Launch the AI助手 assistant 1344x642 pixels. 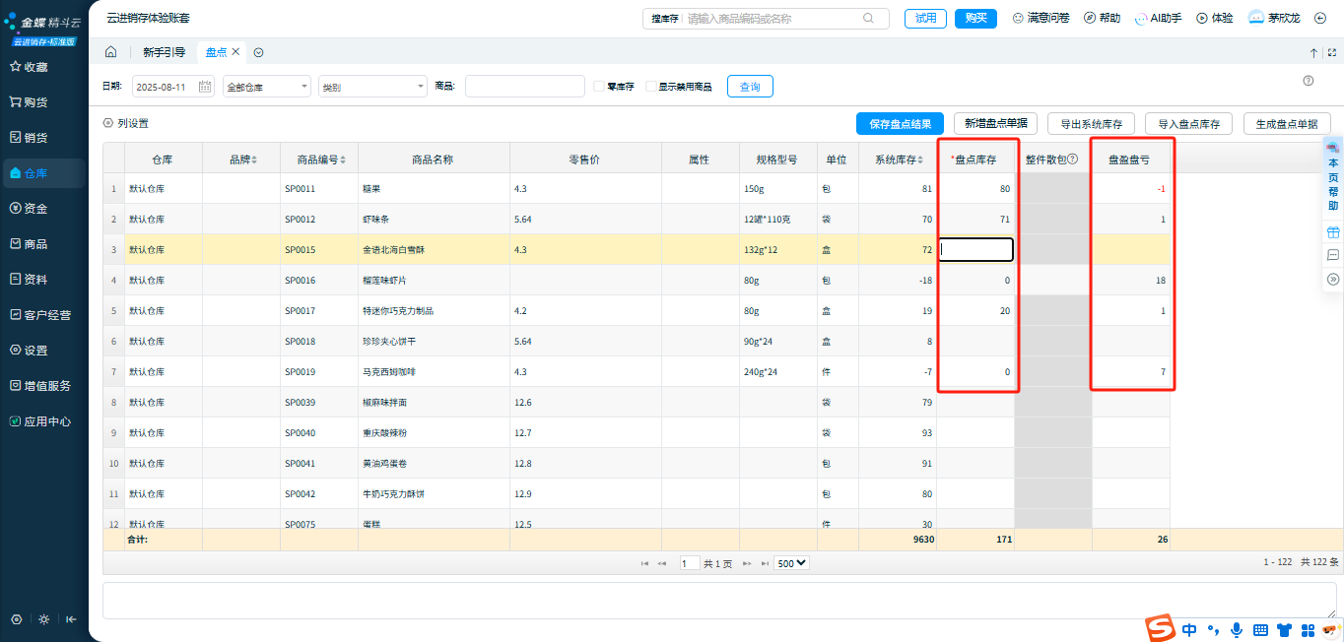(x=1158, y=18)
